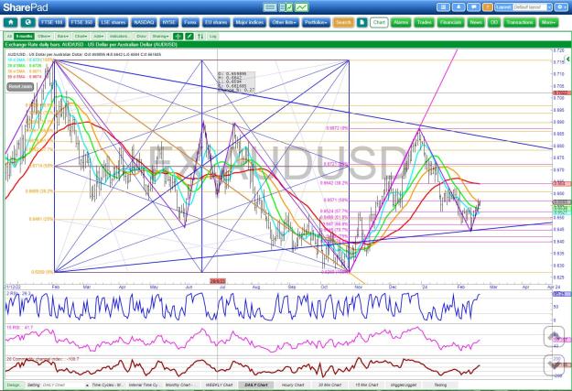
Task: Switch to list and chart split view
Action: click(x=286, y=7)
